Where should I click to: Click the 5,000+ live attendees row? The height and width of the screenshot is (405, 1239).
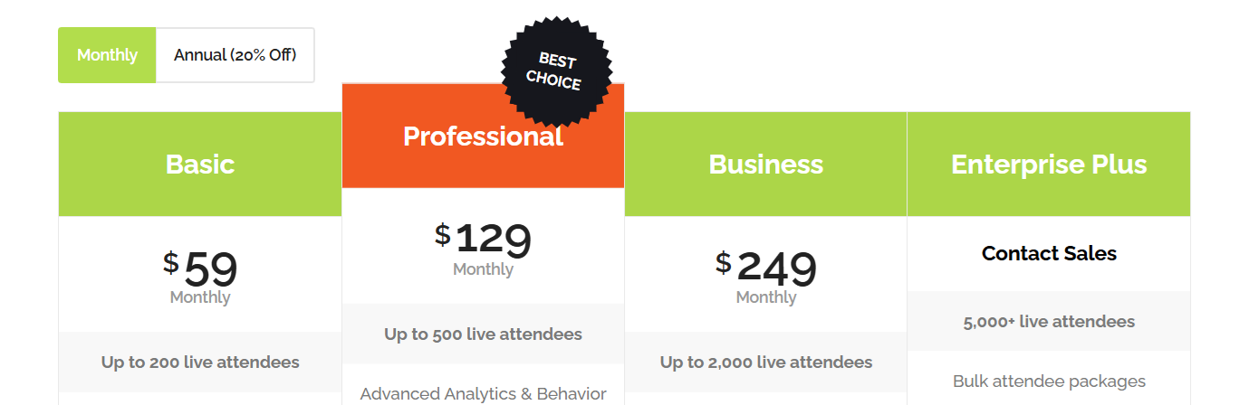pyautogui.click(x=1049, y=322)
